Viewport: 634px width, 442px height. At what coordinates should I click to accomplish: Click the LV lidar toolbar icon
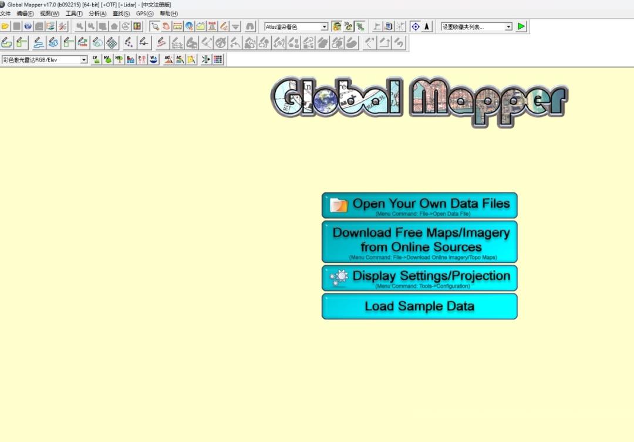coord(96,59)
